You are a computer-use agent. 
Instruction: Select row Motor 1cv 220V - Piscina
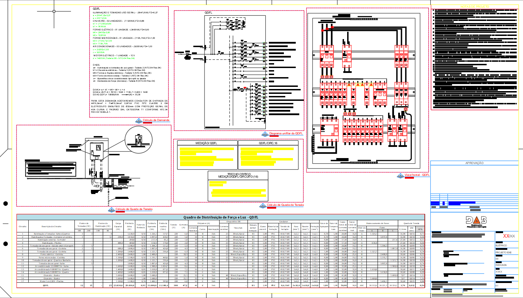click(221, 281)
